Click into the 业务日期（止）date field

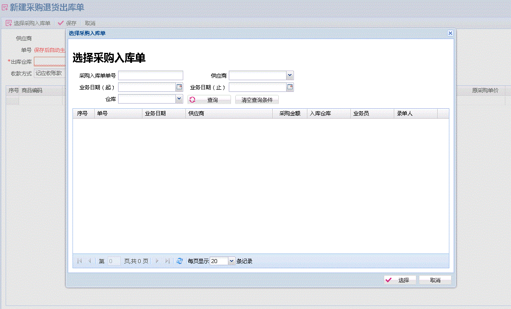[258, 87]
